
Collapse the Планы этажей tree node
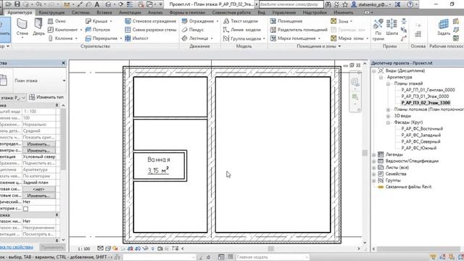click(x=389, y=84)
